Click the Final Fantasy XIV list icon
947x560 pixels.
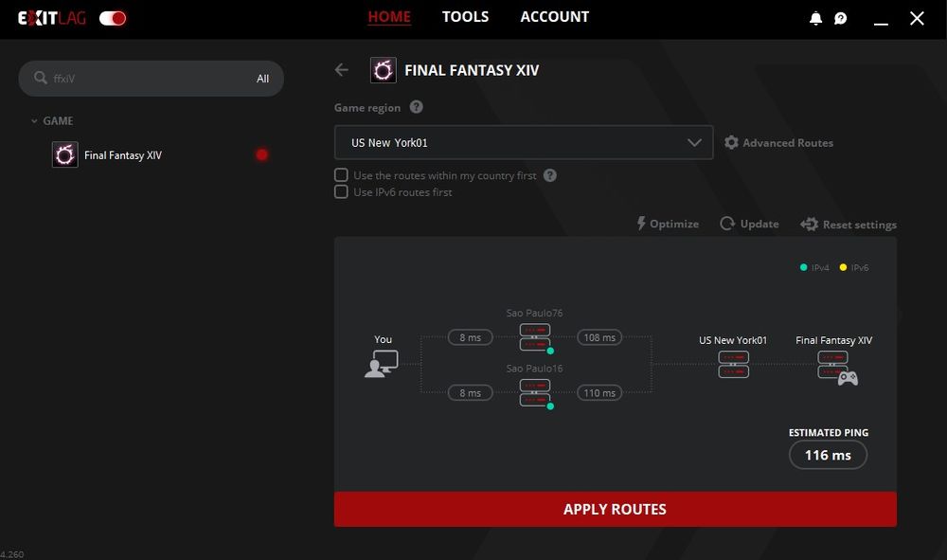(x=64, y=154)
